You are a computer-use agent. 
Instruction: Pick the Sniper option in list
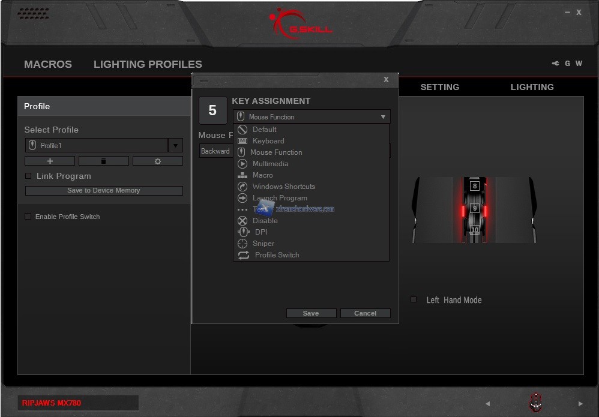point(263,244)
